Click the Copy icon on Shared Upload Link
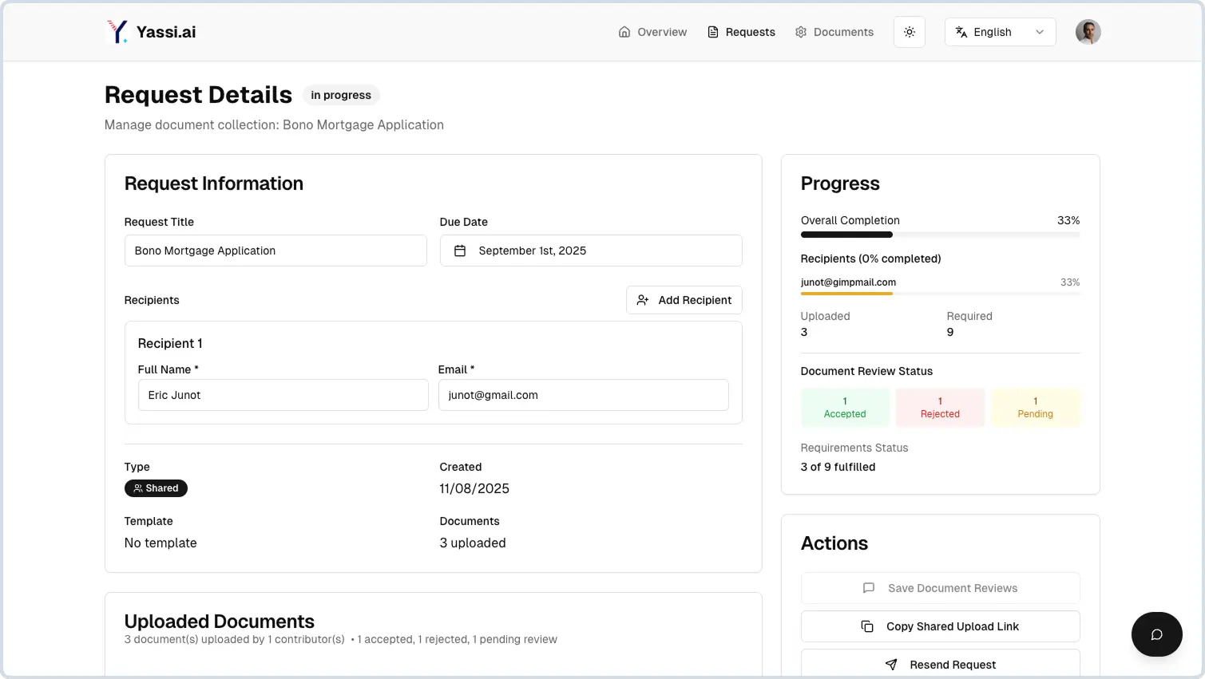 [x=867, y=626]
